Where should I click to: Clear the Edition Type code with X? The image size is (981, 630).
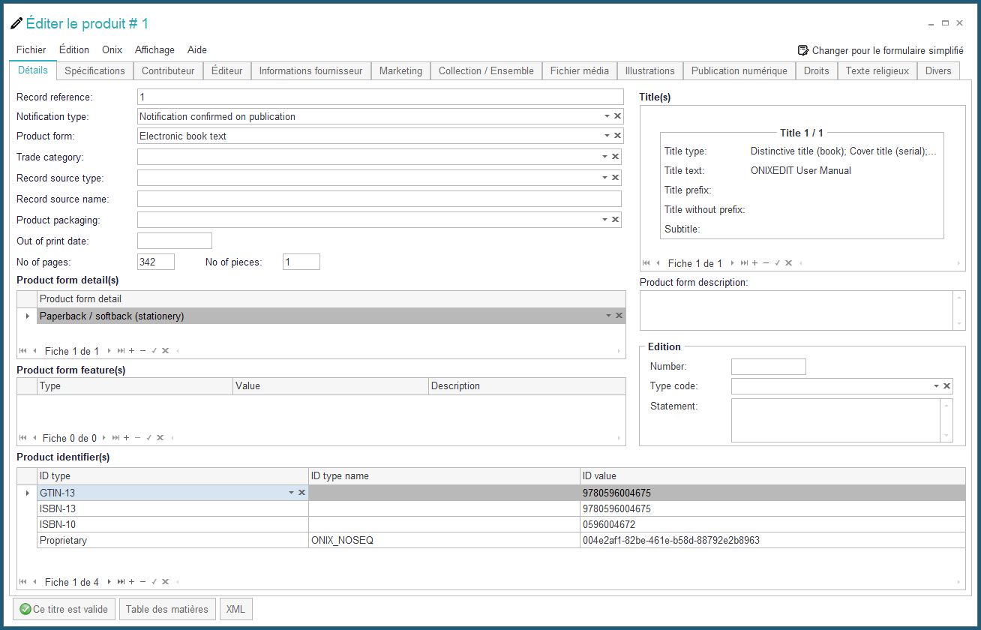tap(946, 386)
